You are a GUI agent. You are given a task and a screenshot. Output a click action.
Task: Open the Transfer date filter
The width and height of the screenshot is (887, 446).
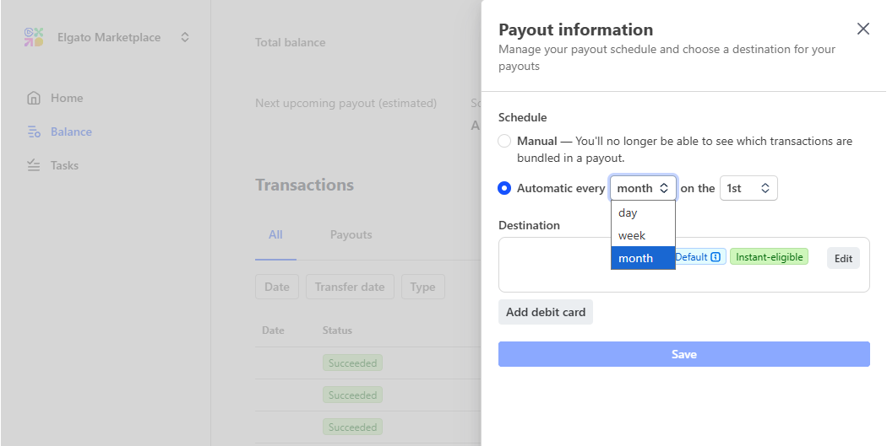350,287
